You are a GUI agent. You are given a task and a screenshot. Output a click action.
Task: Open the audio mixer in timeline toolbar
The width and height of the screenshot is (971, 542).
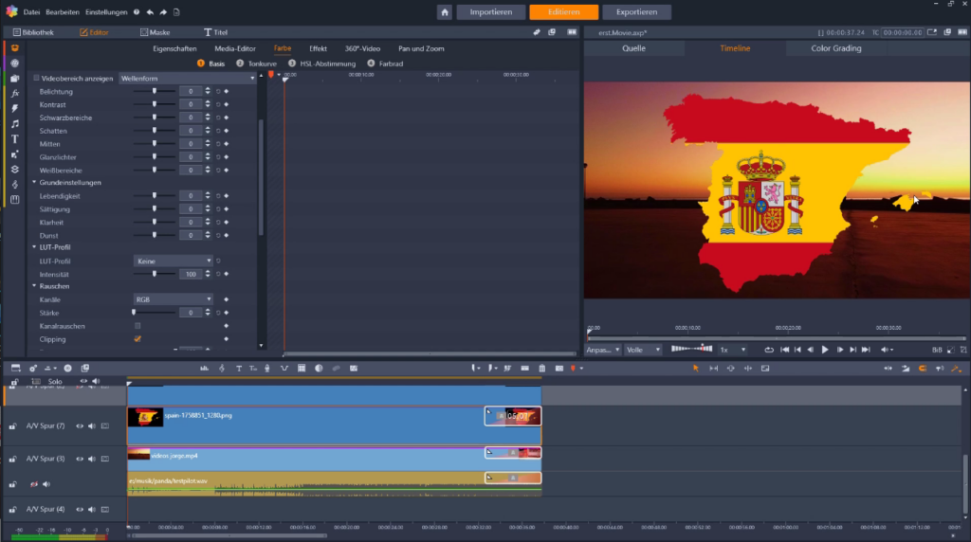[x=204, y=369]
